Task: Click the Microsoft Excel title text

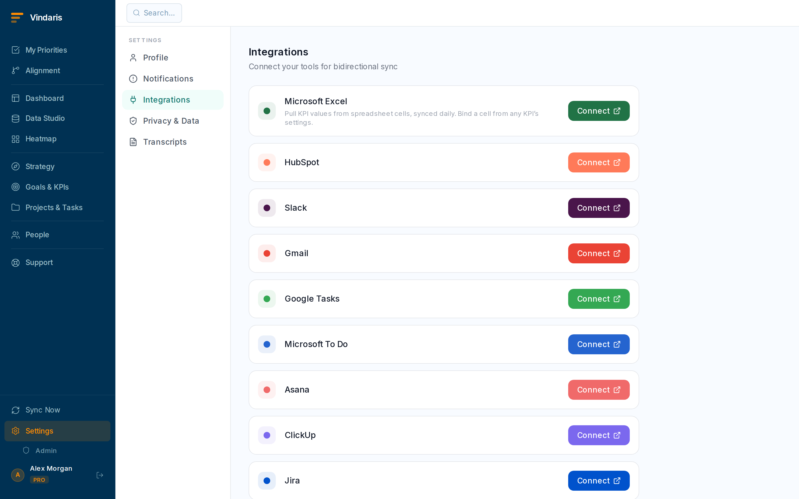Action: click(x=316, y=101)
